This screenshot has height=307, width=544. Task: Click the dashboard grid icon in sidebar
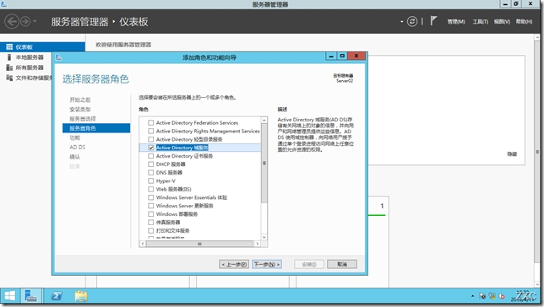tap(9, 46)
